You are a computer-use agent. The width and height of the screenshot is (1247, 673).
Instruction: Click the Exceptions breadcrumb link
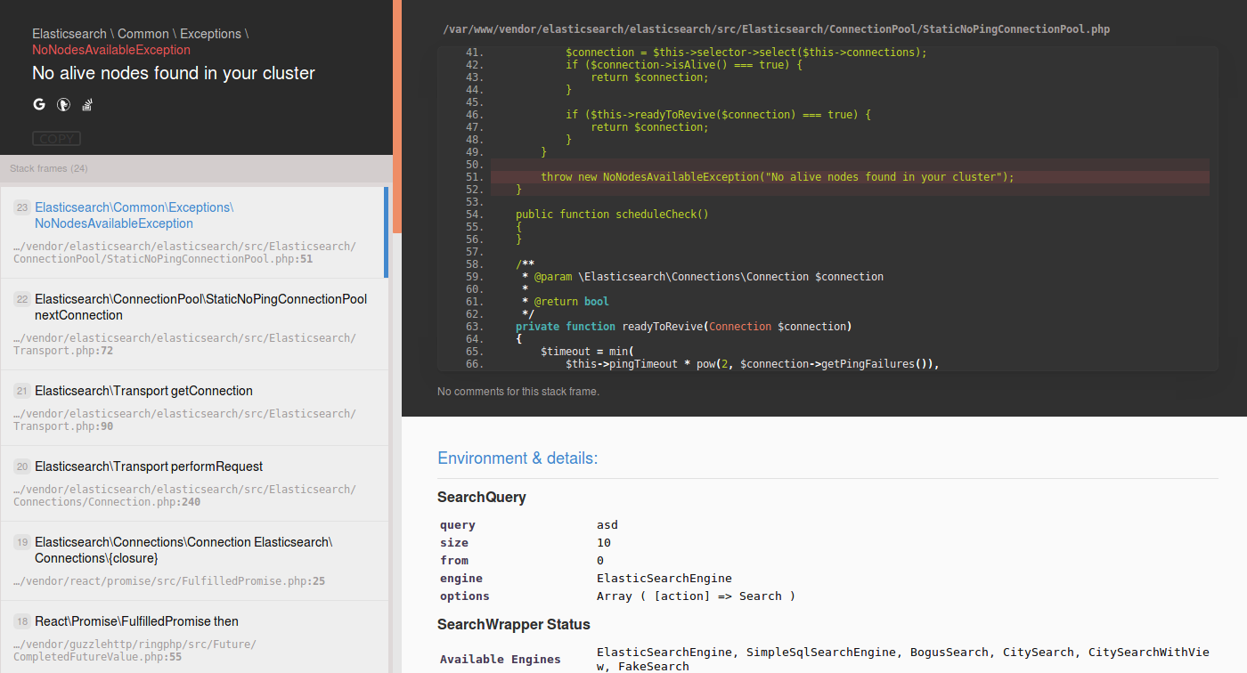211,33
